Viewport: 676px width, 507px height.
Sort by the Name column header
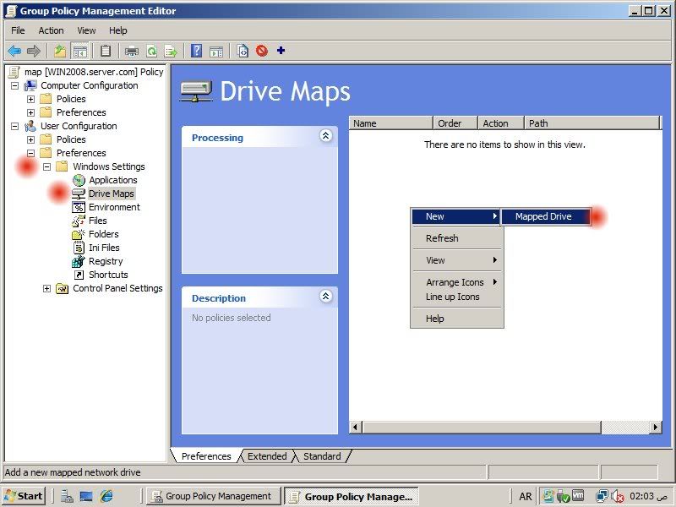coord(390,123)
